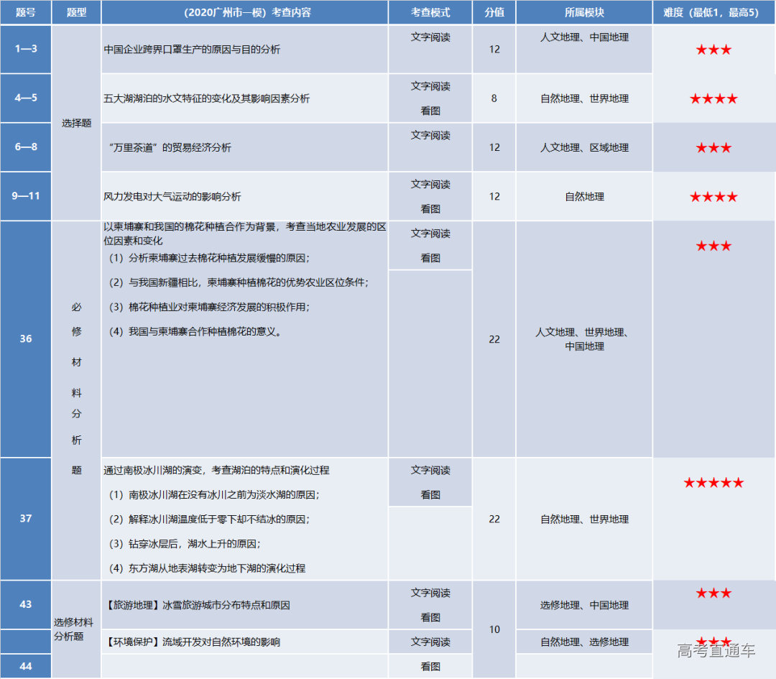Click the 22 score cell of question 37

[494, 519]
